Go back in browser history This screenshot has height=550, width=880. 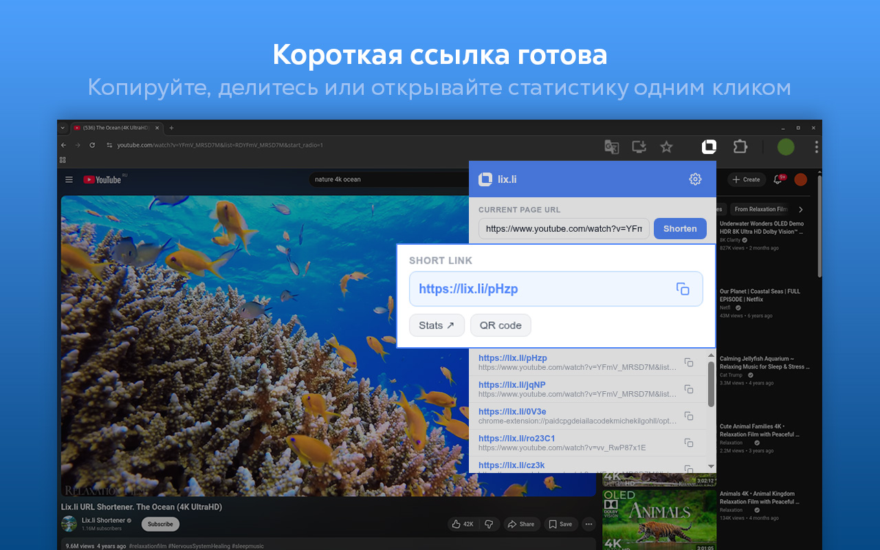pos(64,145)
